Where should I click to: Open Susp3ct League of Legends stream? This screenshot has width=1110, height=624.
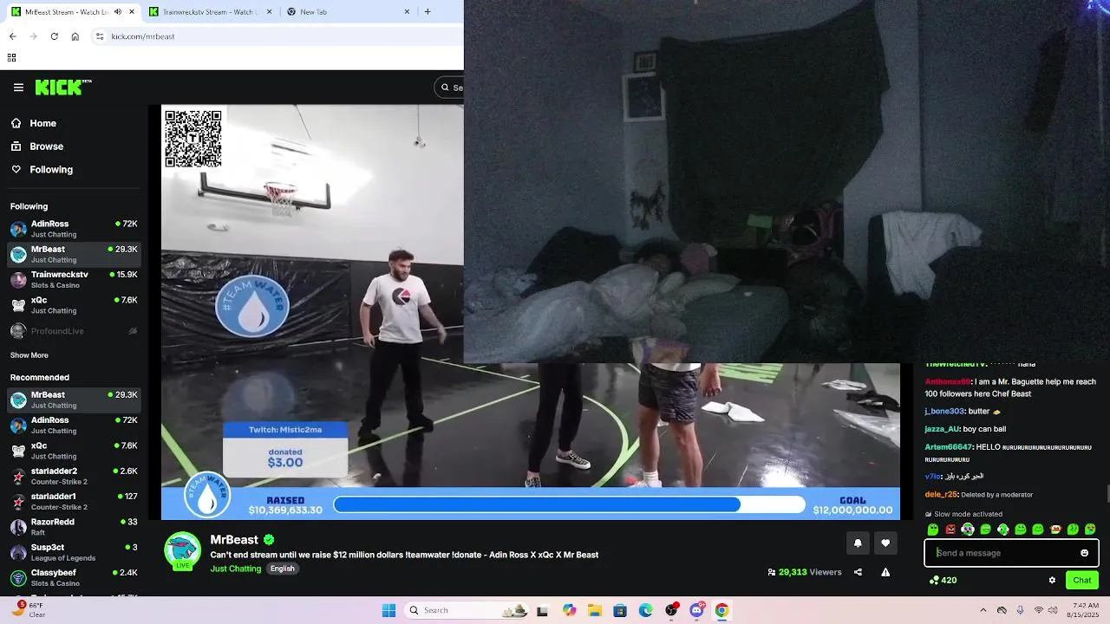click(74, 552)
